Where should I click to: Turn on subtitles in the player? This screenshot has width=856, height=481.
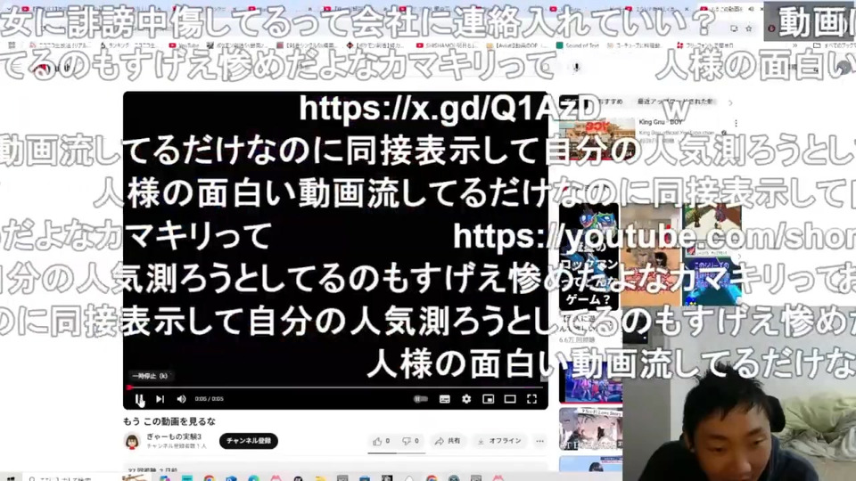pos(445,399)
